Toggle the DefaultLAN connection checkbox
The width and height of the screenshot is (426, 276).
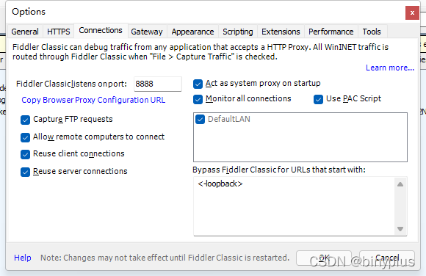tap(200, 119)
